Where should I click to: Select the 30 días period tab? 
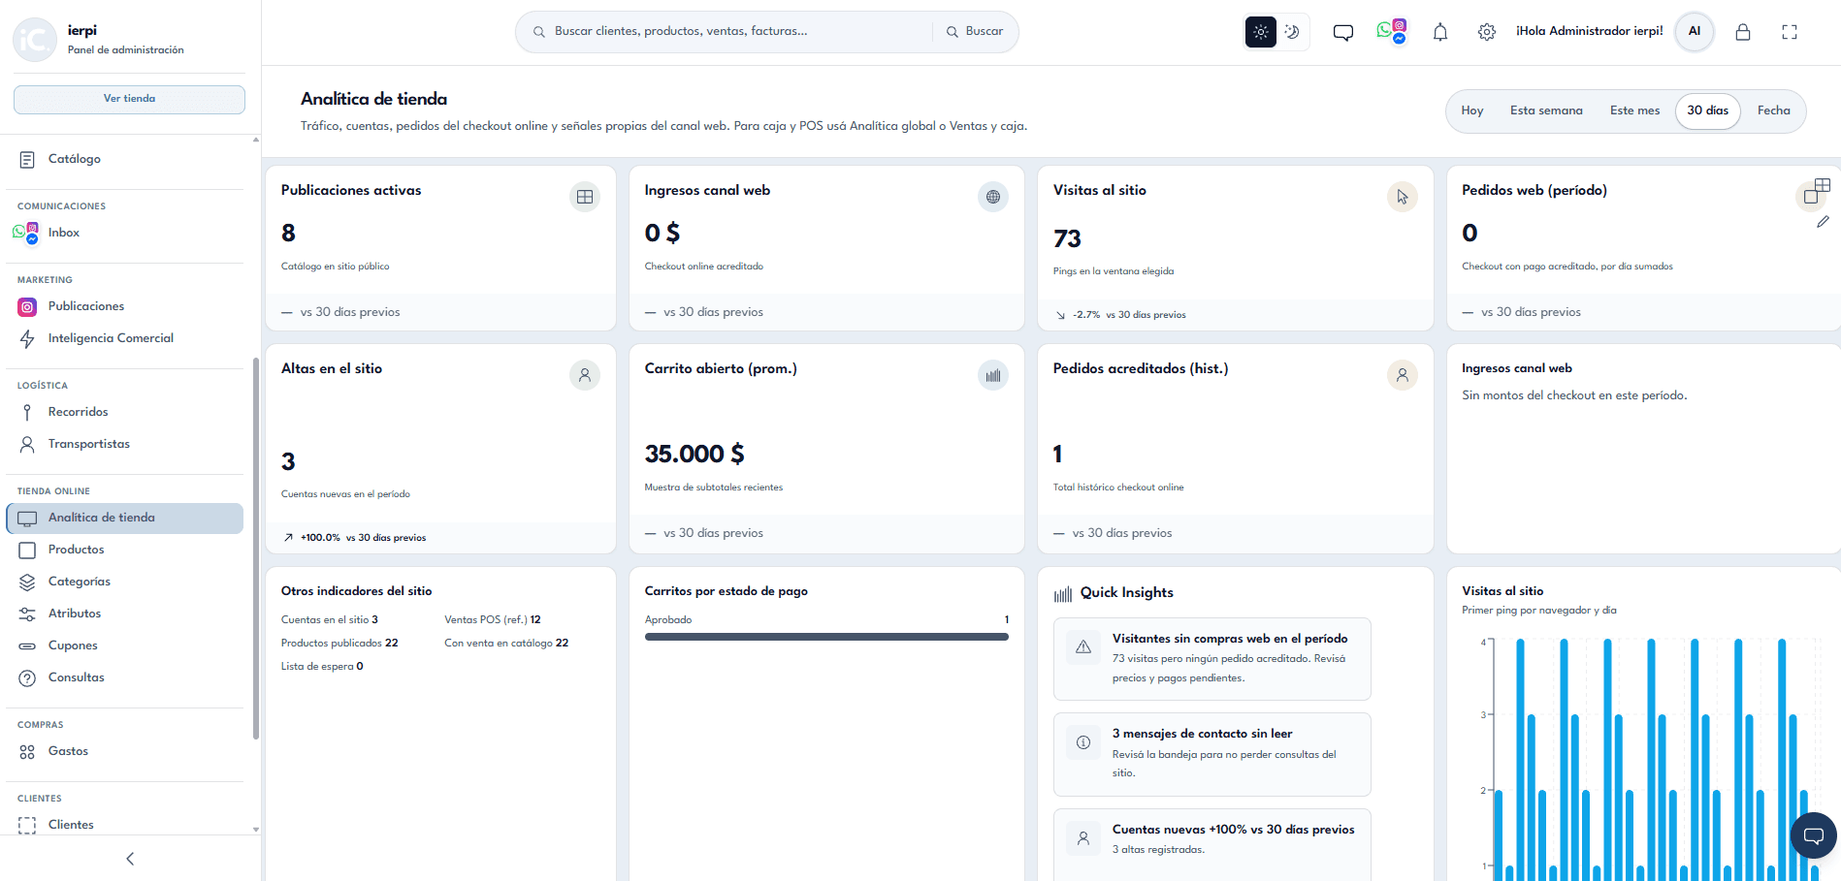point(1708,110)
